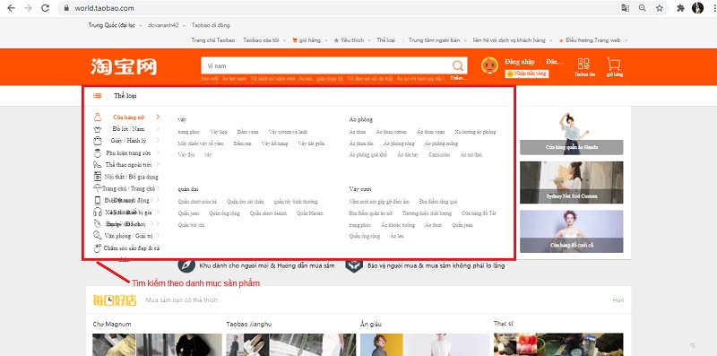Screen dimensions: 717x356
Task: Click the buyer protection shield icon
Action: click(354, 265)
